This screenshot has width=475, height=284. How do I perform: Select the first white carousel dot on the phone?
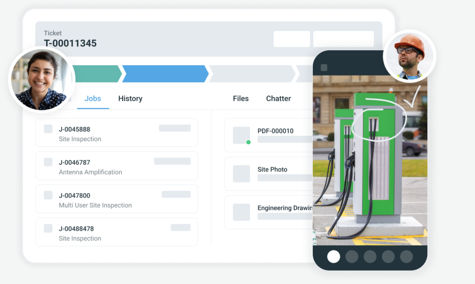(x=334, y=257)
